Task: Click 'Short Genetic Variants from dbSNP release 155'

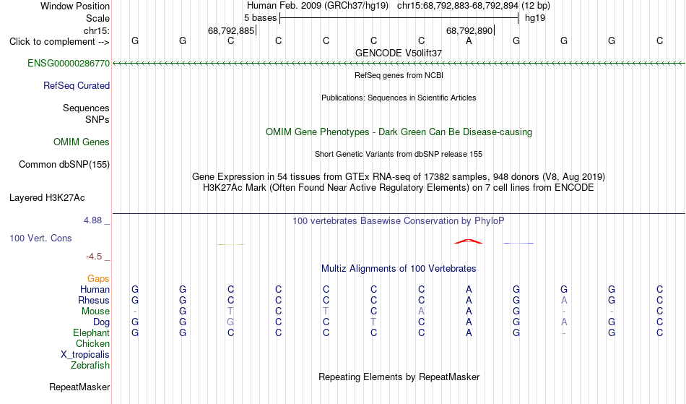Action: 399,154
